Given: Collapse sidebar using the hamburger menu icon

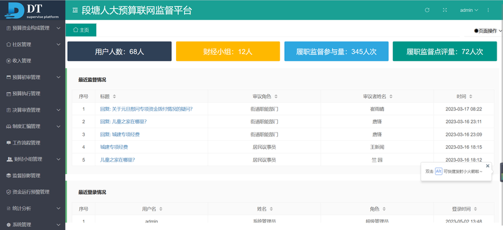Looking at the screenshot, I should tap(75, 10).
